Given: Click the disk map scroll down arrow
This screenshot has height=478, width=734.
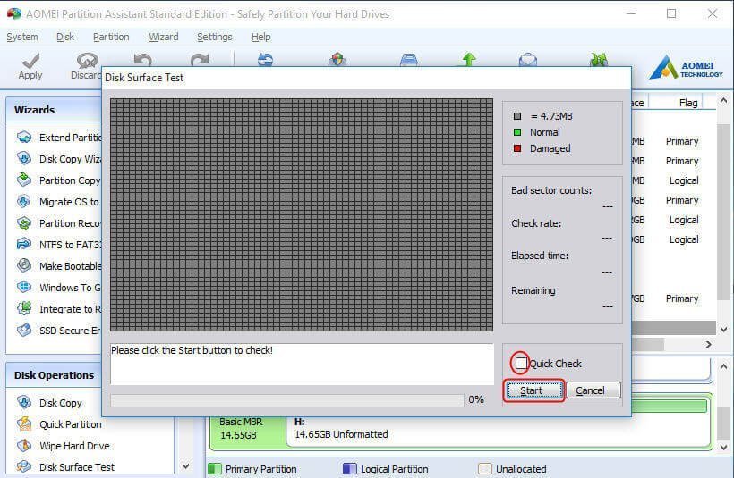Looking at the screenshot, I should [x=723, y=447].
